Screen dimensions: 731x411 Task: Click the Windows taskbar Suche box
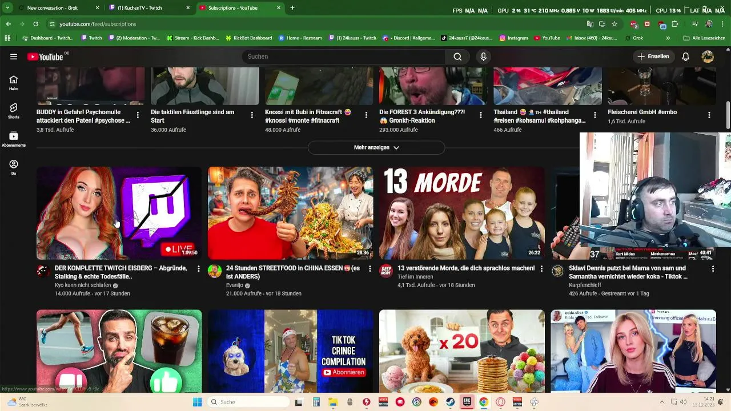click(248, 402)
